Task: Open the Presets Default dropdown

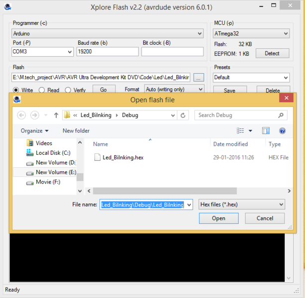Action: [x=286, y=78]
